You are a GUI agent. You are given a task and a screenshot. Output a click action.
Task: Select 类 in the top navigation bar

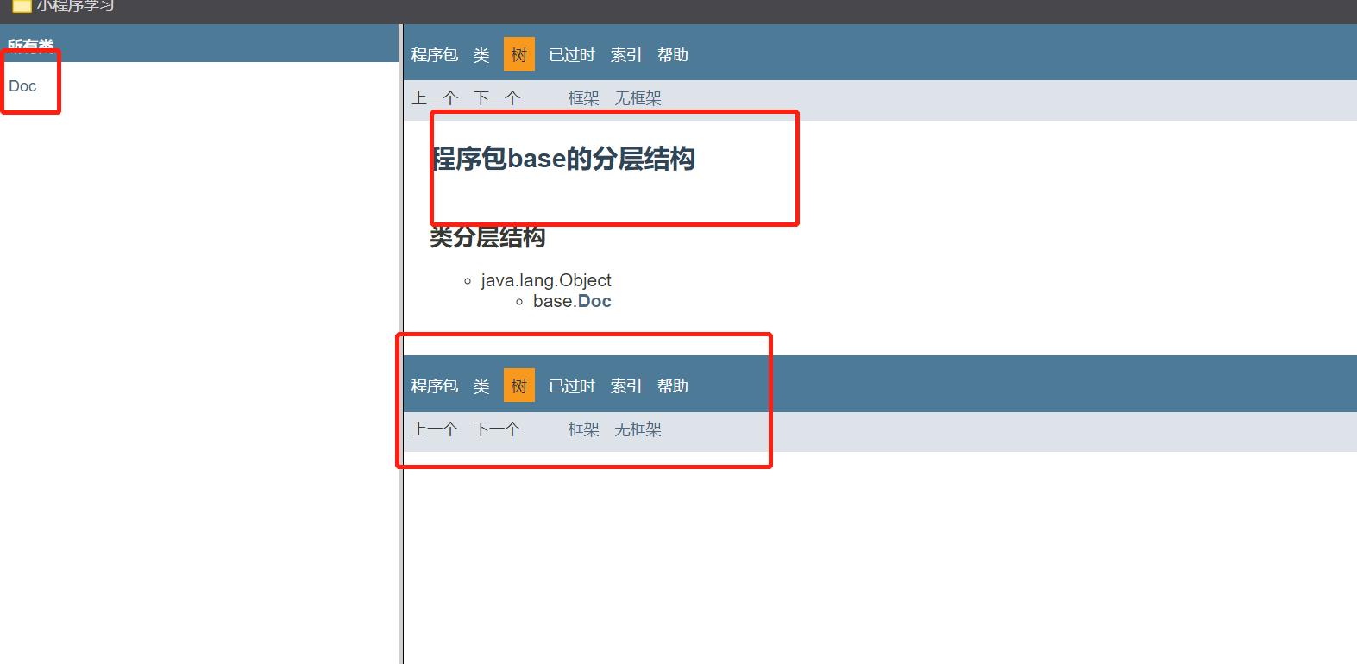(481, 55)
